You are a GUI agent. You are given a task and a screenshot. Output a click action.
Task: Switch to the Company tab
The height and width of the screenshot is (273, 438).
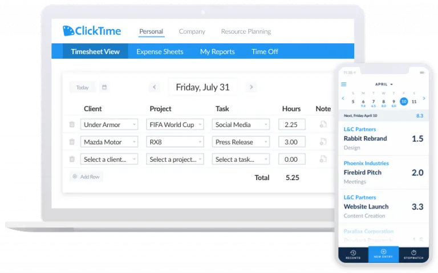tap(192, 31)
